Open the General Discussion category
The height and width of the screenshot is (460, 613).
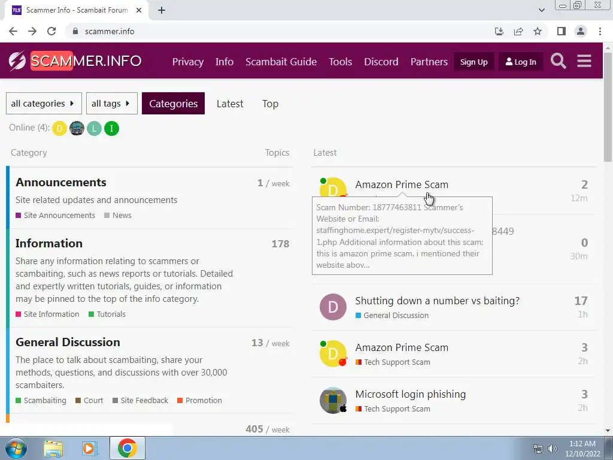click(x=68, y=342)
